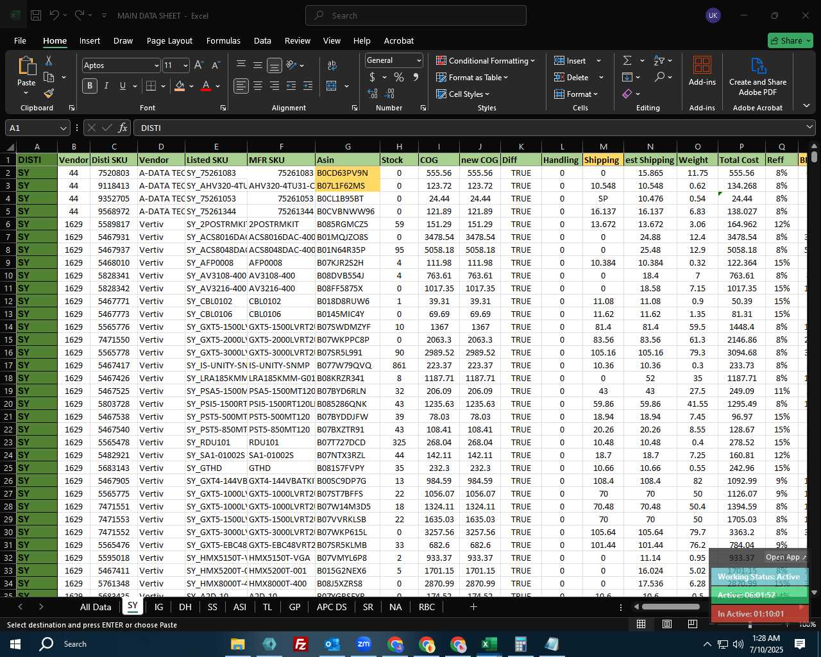Open Outlook from the taskbar
Screen dimensions: 821x657
332,644
